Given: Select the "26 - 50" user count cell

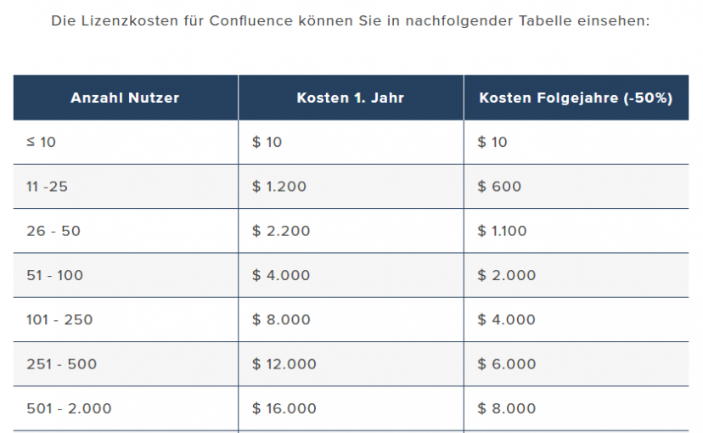Looking at the screenshot, I should tap(53, 231).
